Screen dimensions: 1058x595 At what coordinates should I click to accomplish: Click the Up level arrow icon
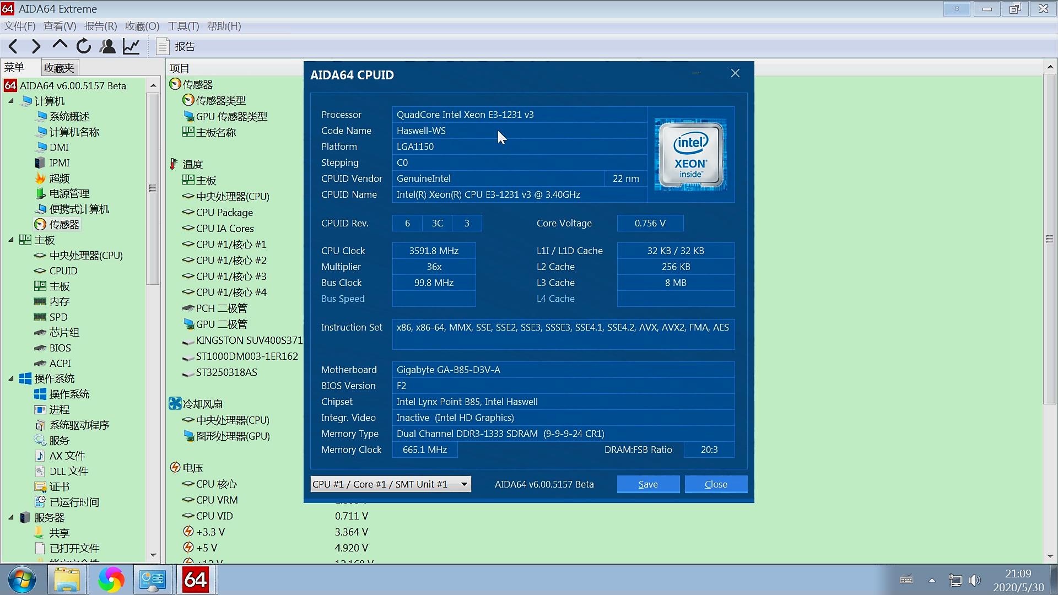coord(60,46)
